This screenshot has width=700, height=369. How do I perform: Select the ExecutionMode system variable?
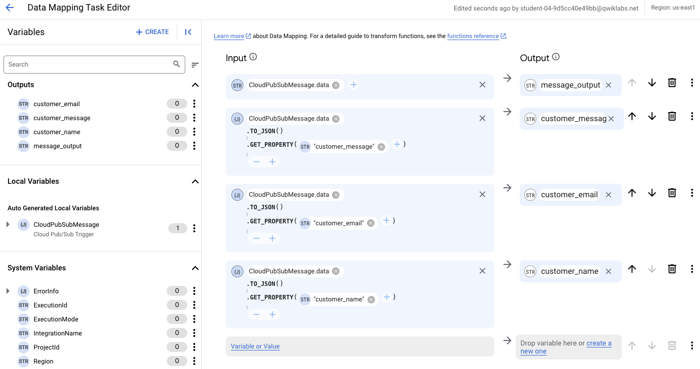[56, 319]
